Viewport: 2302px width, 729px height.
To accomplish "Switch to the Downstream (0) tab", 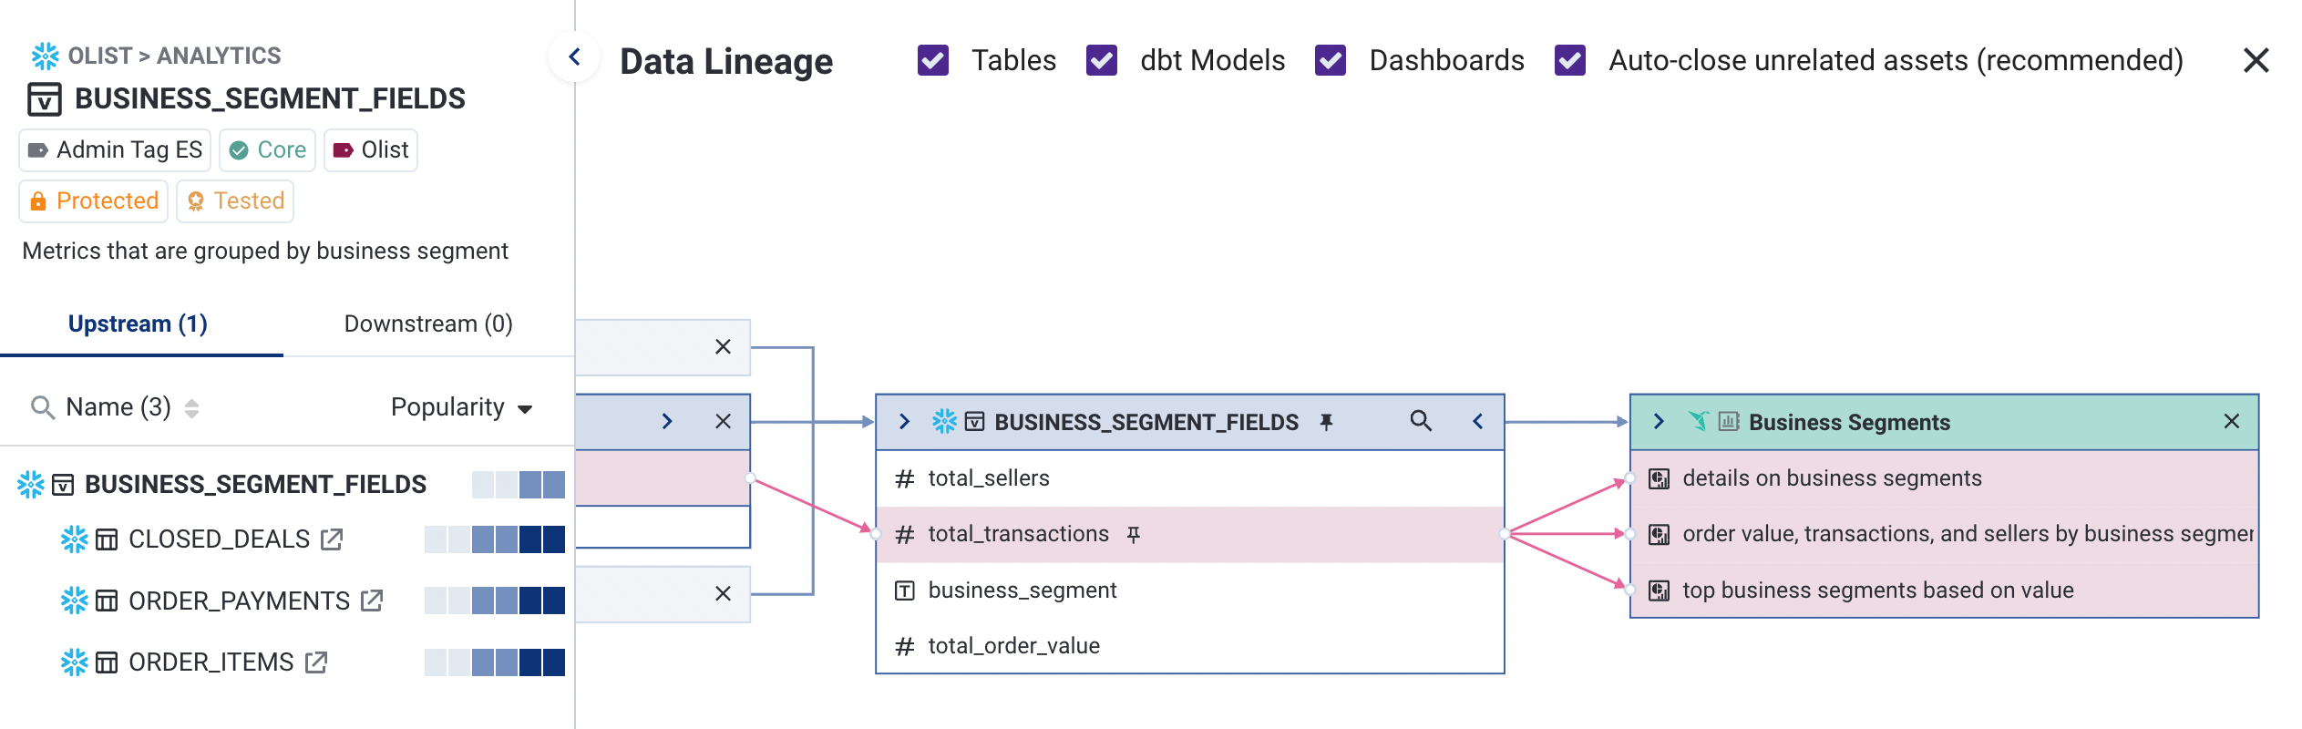I will click(428, 323).
